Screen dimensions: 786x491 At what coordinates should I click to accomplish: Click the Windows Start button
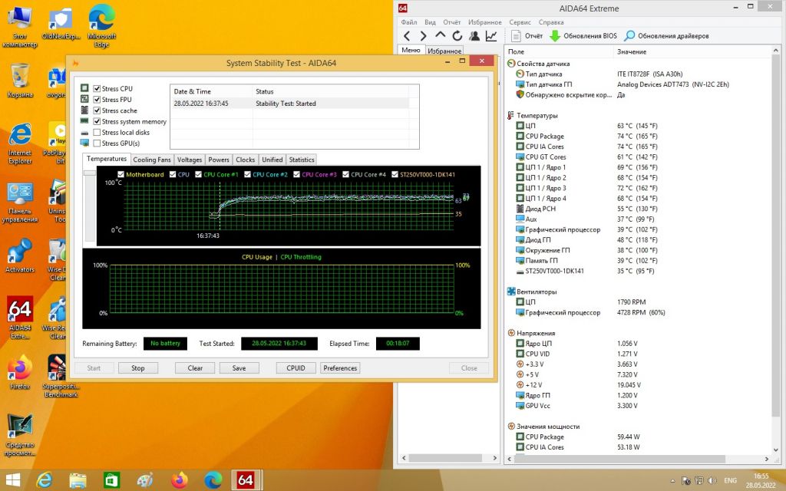click(x=12, y=480)
